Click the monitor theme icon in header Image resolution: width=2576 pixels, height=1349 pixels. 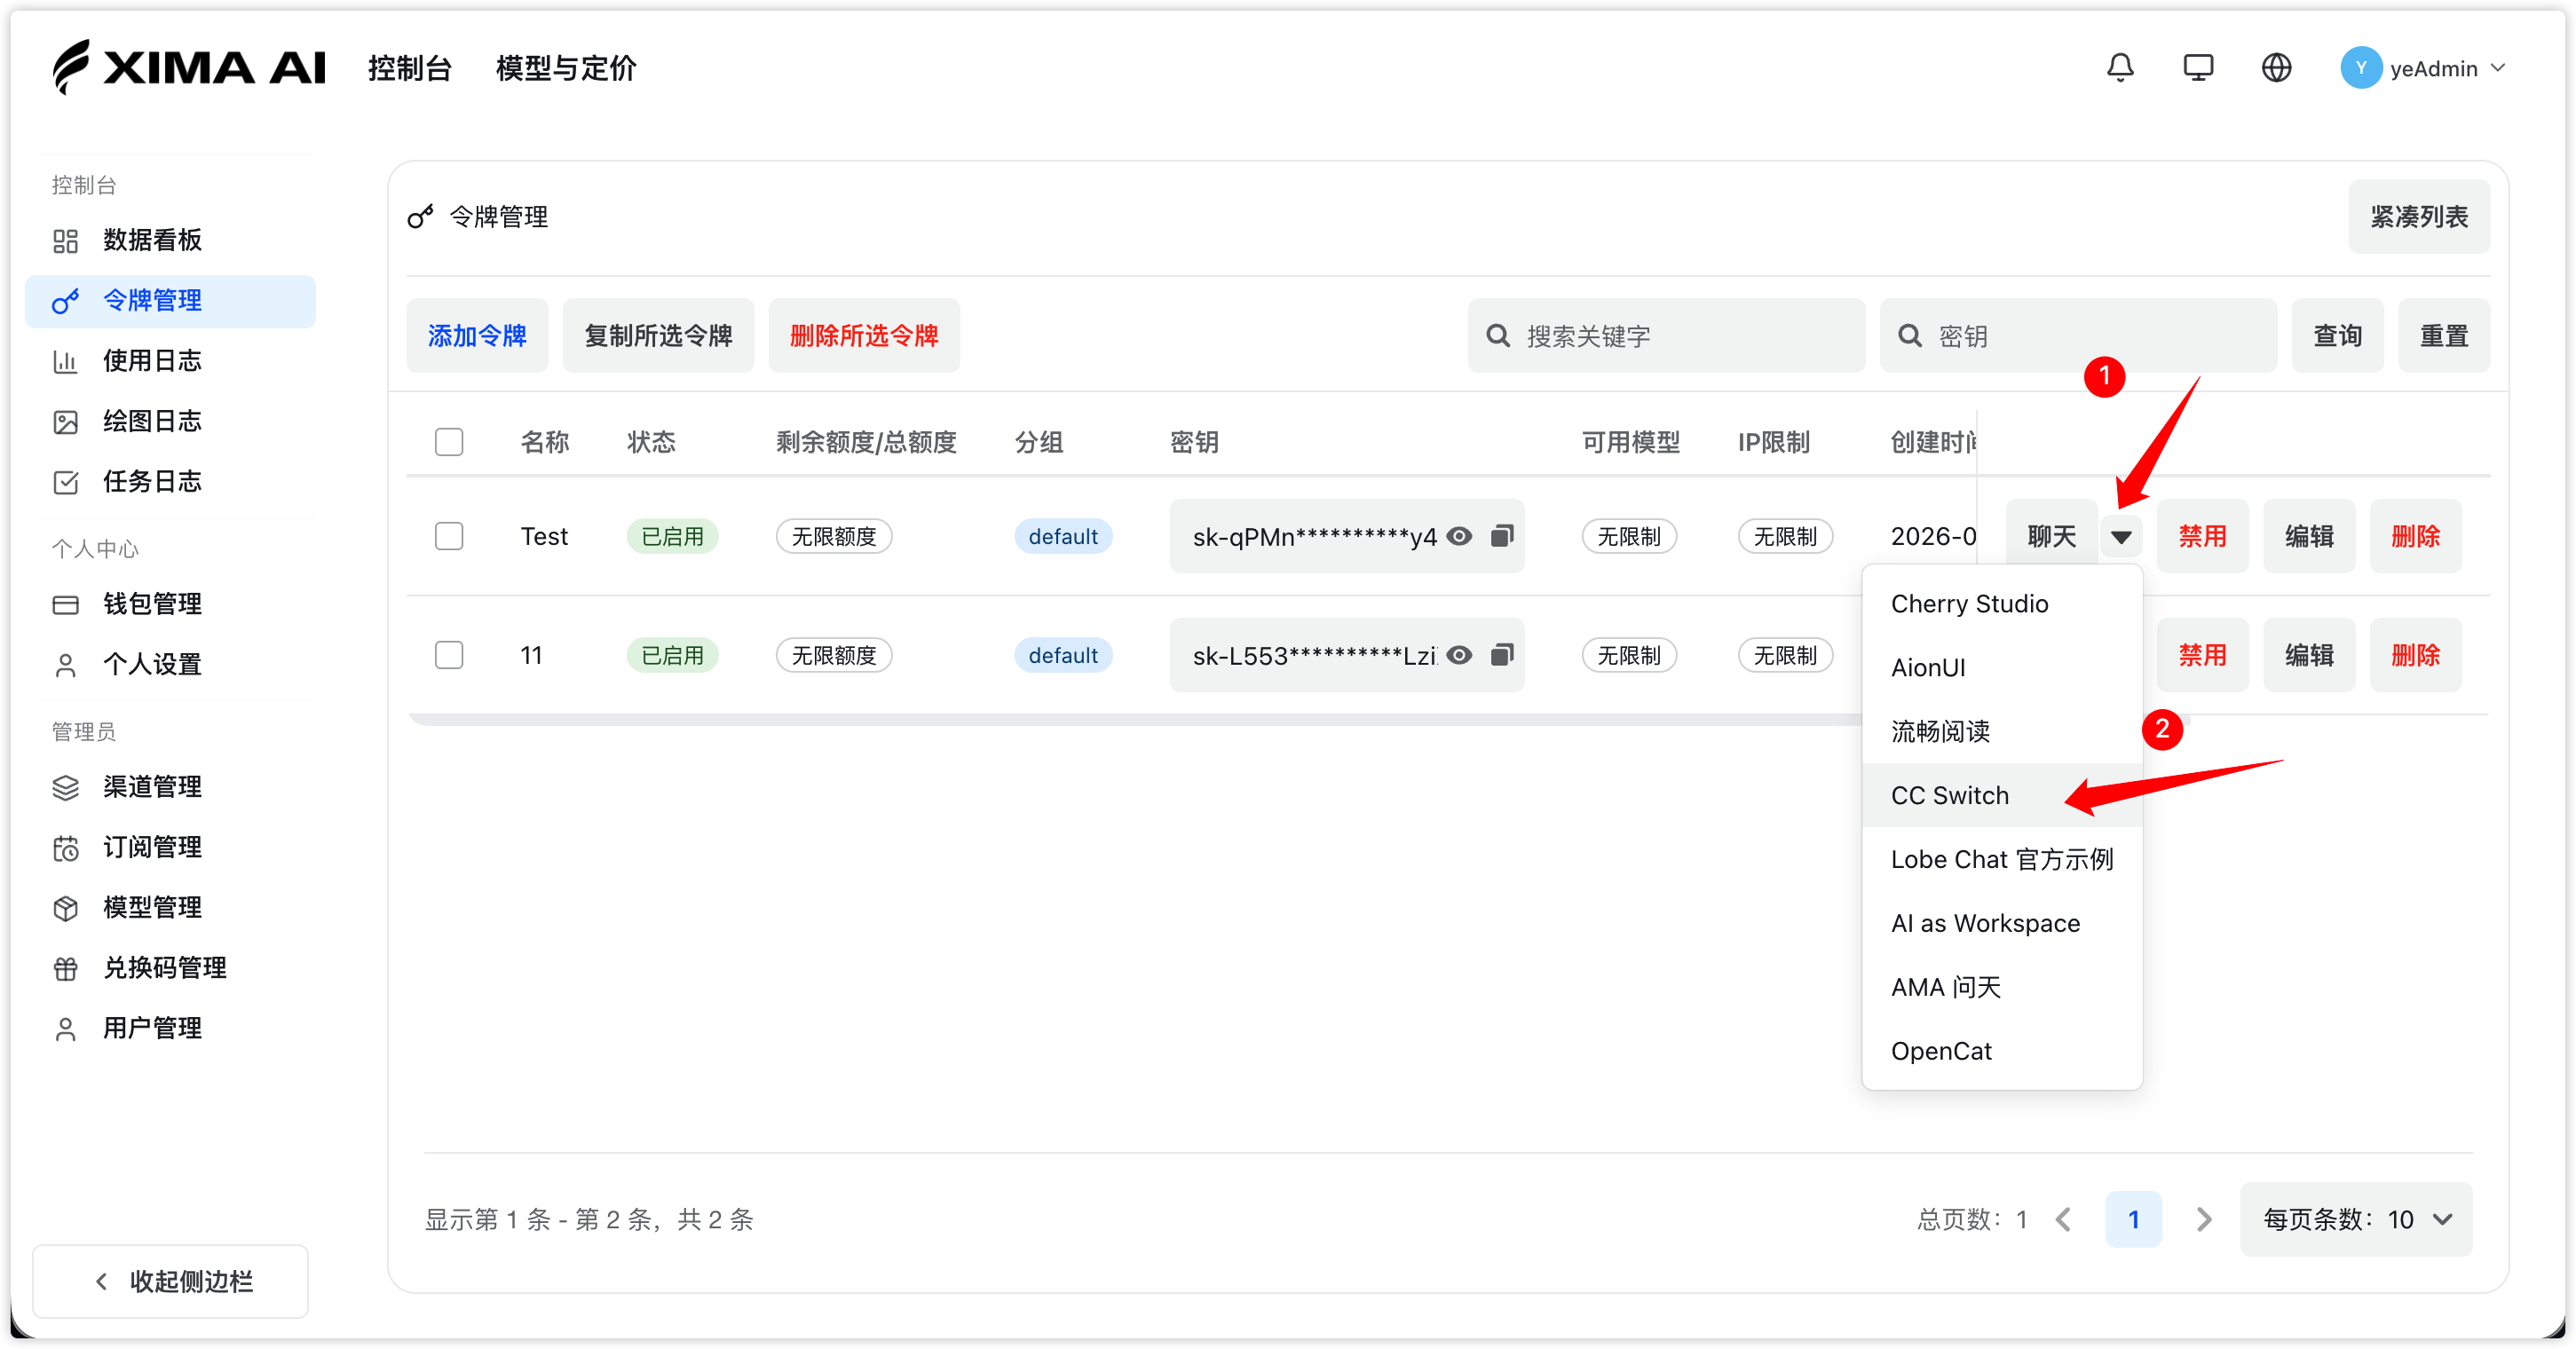pyautogui.click(x=2198, y=68)
